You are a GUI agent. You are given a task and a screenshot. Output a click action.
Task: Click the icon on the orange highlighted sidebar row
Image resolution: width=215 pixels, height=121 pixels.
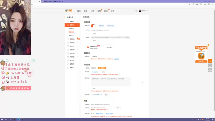(x=68, y=25)
